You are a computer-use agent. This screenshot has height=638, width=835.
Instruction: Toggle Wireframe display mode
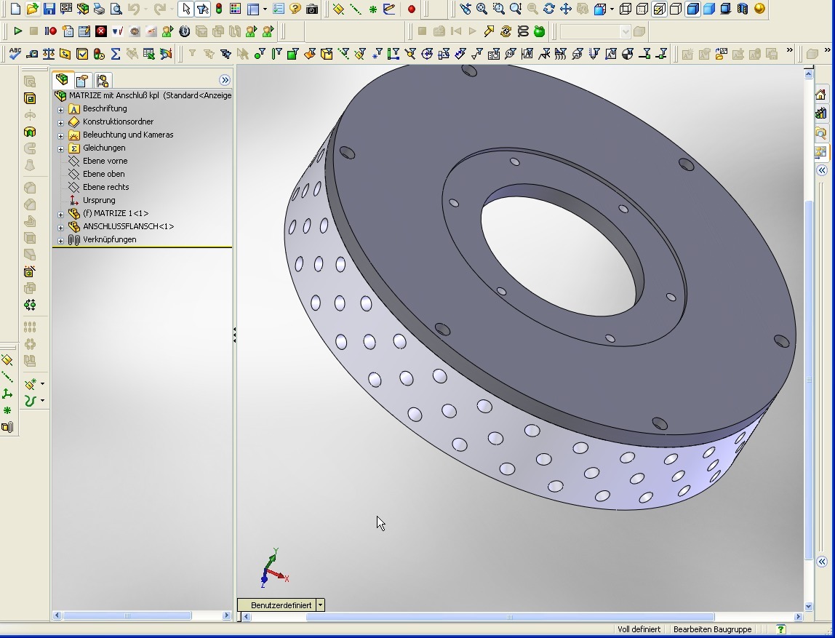point(626,9)
